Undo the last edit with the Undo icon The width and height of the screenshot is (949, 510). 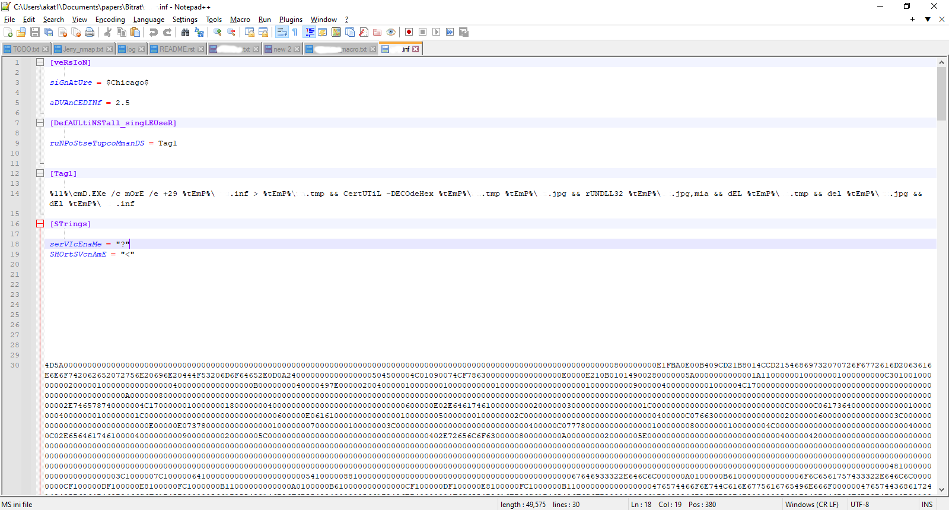click(x=154, y=32)
